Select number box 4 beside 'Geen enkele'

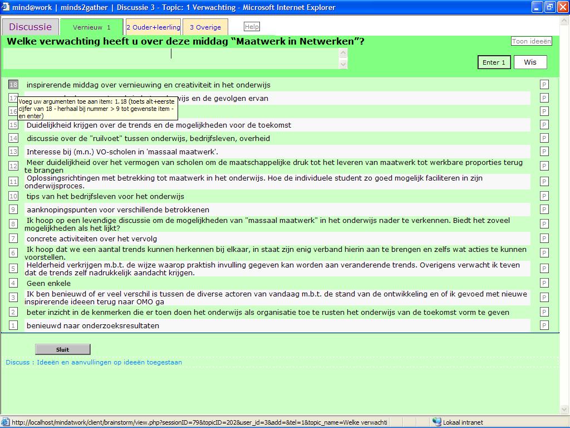[13, 283]
